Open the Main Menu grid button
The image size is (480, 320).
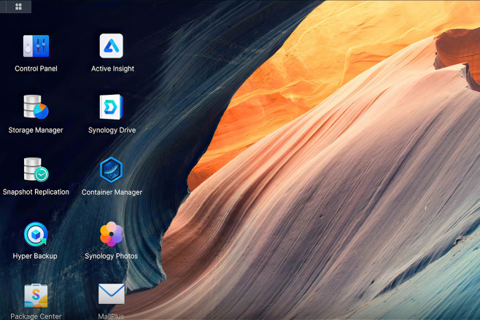click(18, 7)
